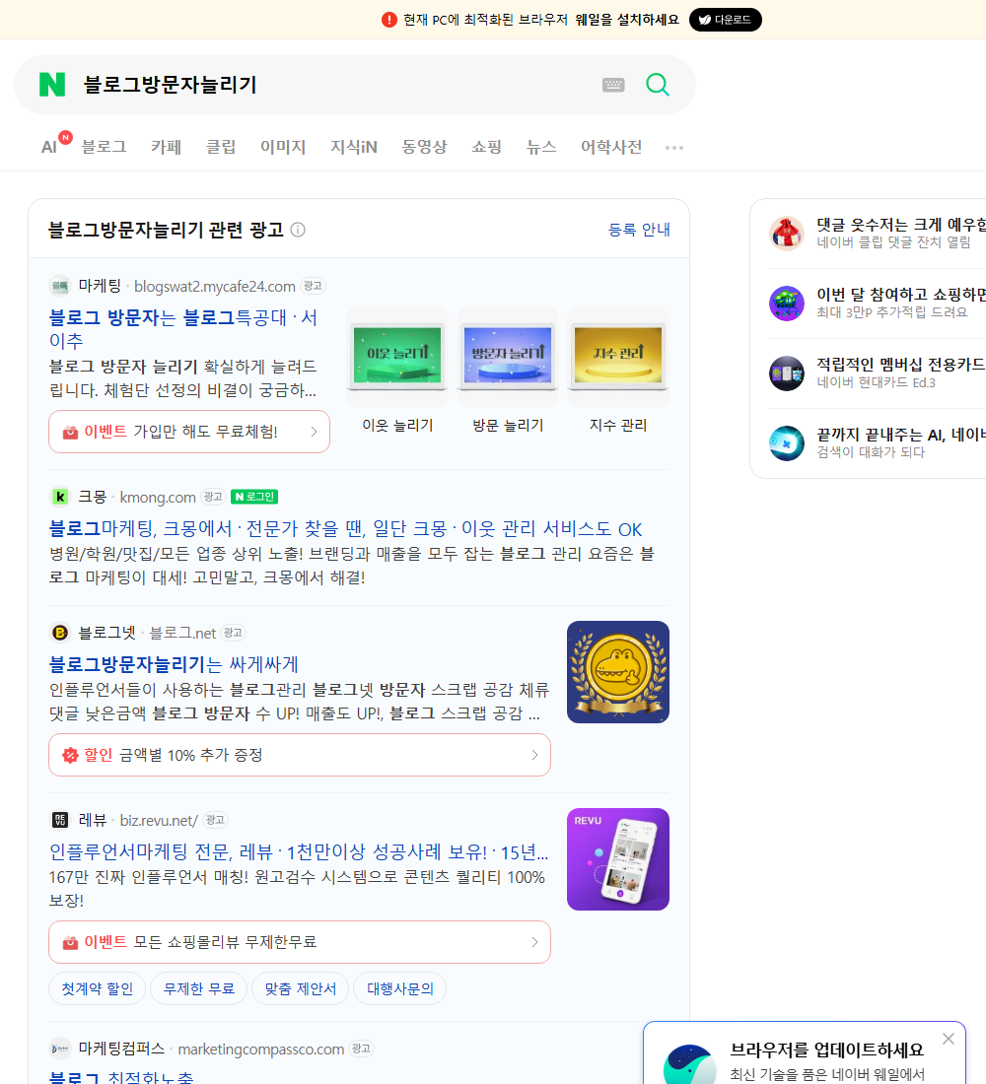
Task: Click the 등록 안내 link
Action: pos(639,230)
